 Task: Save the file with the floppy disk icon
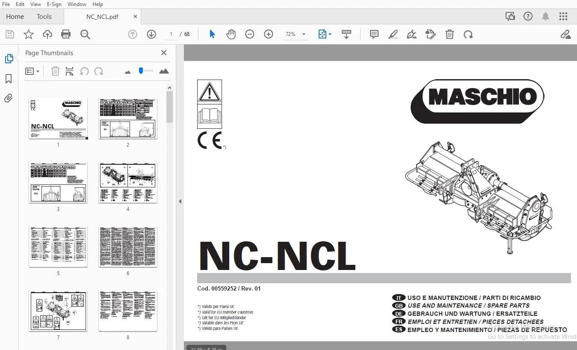[9, 34]
